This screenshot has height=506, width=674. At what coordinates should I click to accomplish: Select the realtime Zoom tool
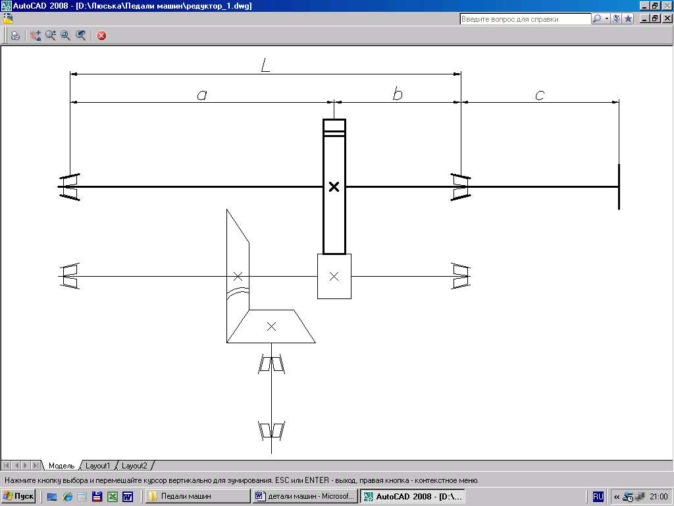point(51,36)
